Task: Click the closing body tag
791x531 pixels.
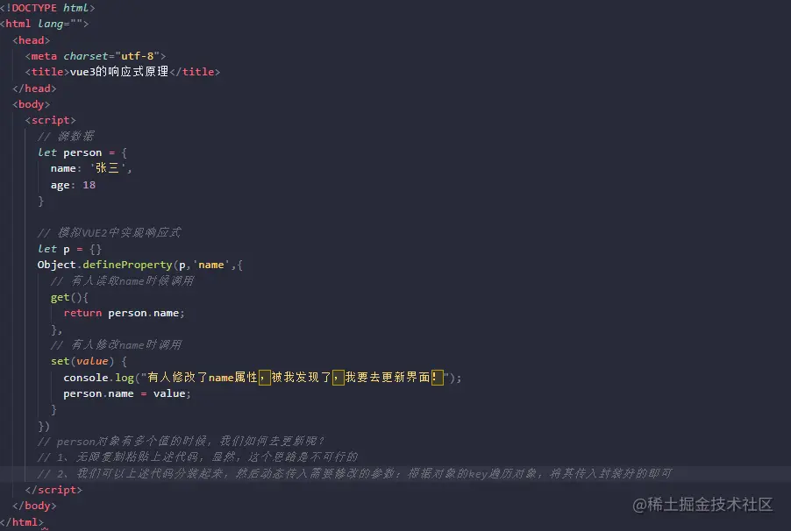Action: coord(34,506)
